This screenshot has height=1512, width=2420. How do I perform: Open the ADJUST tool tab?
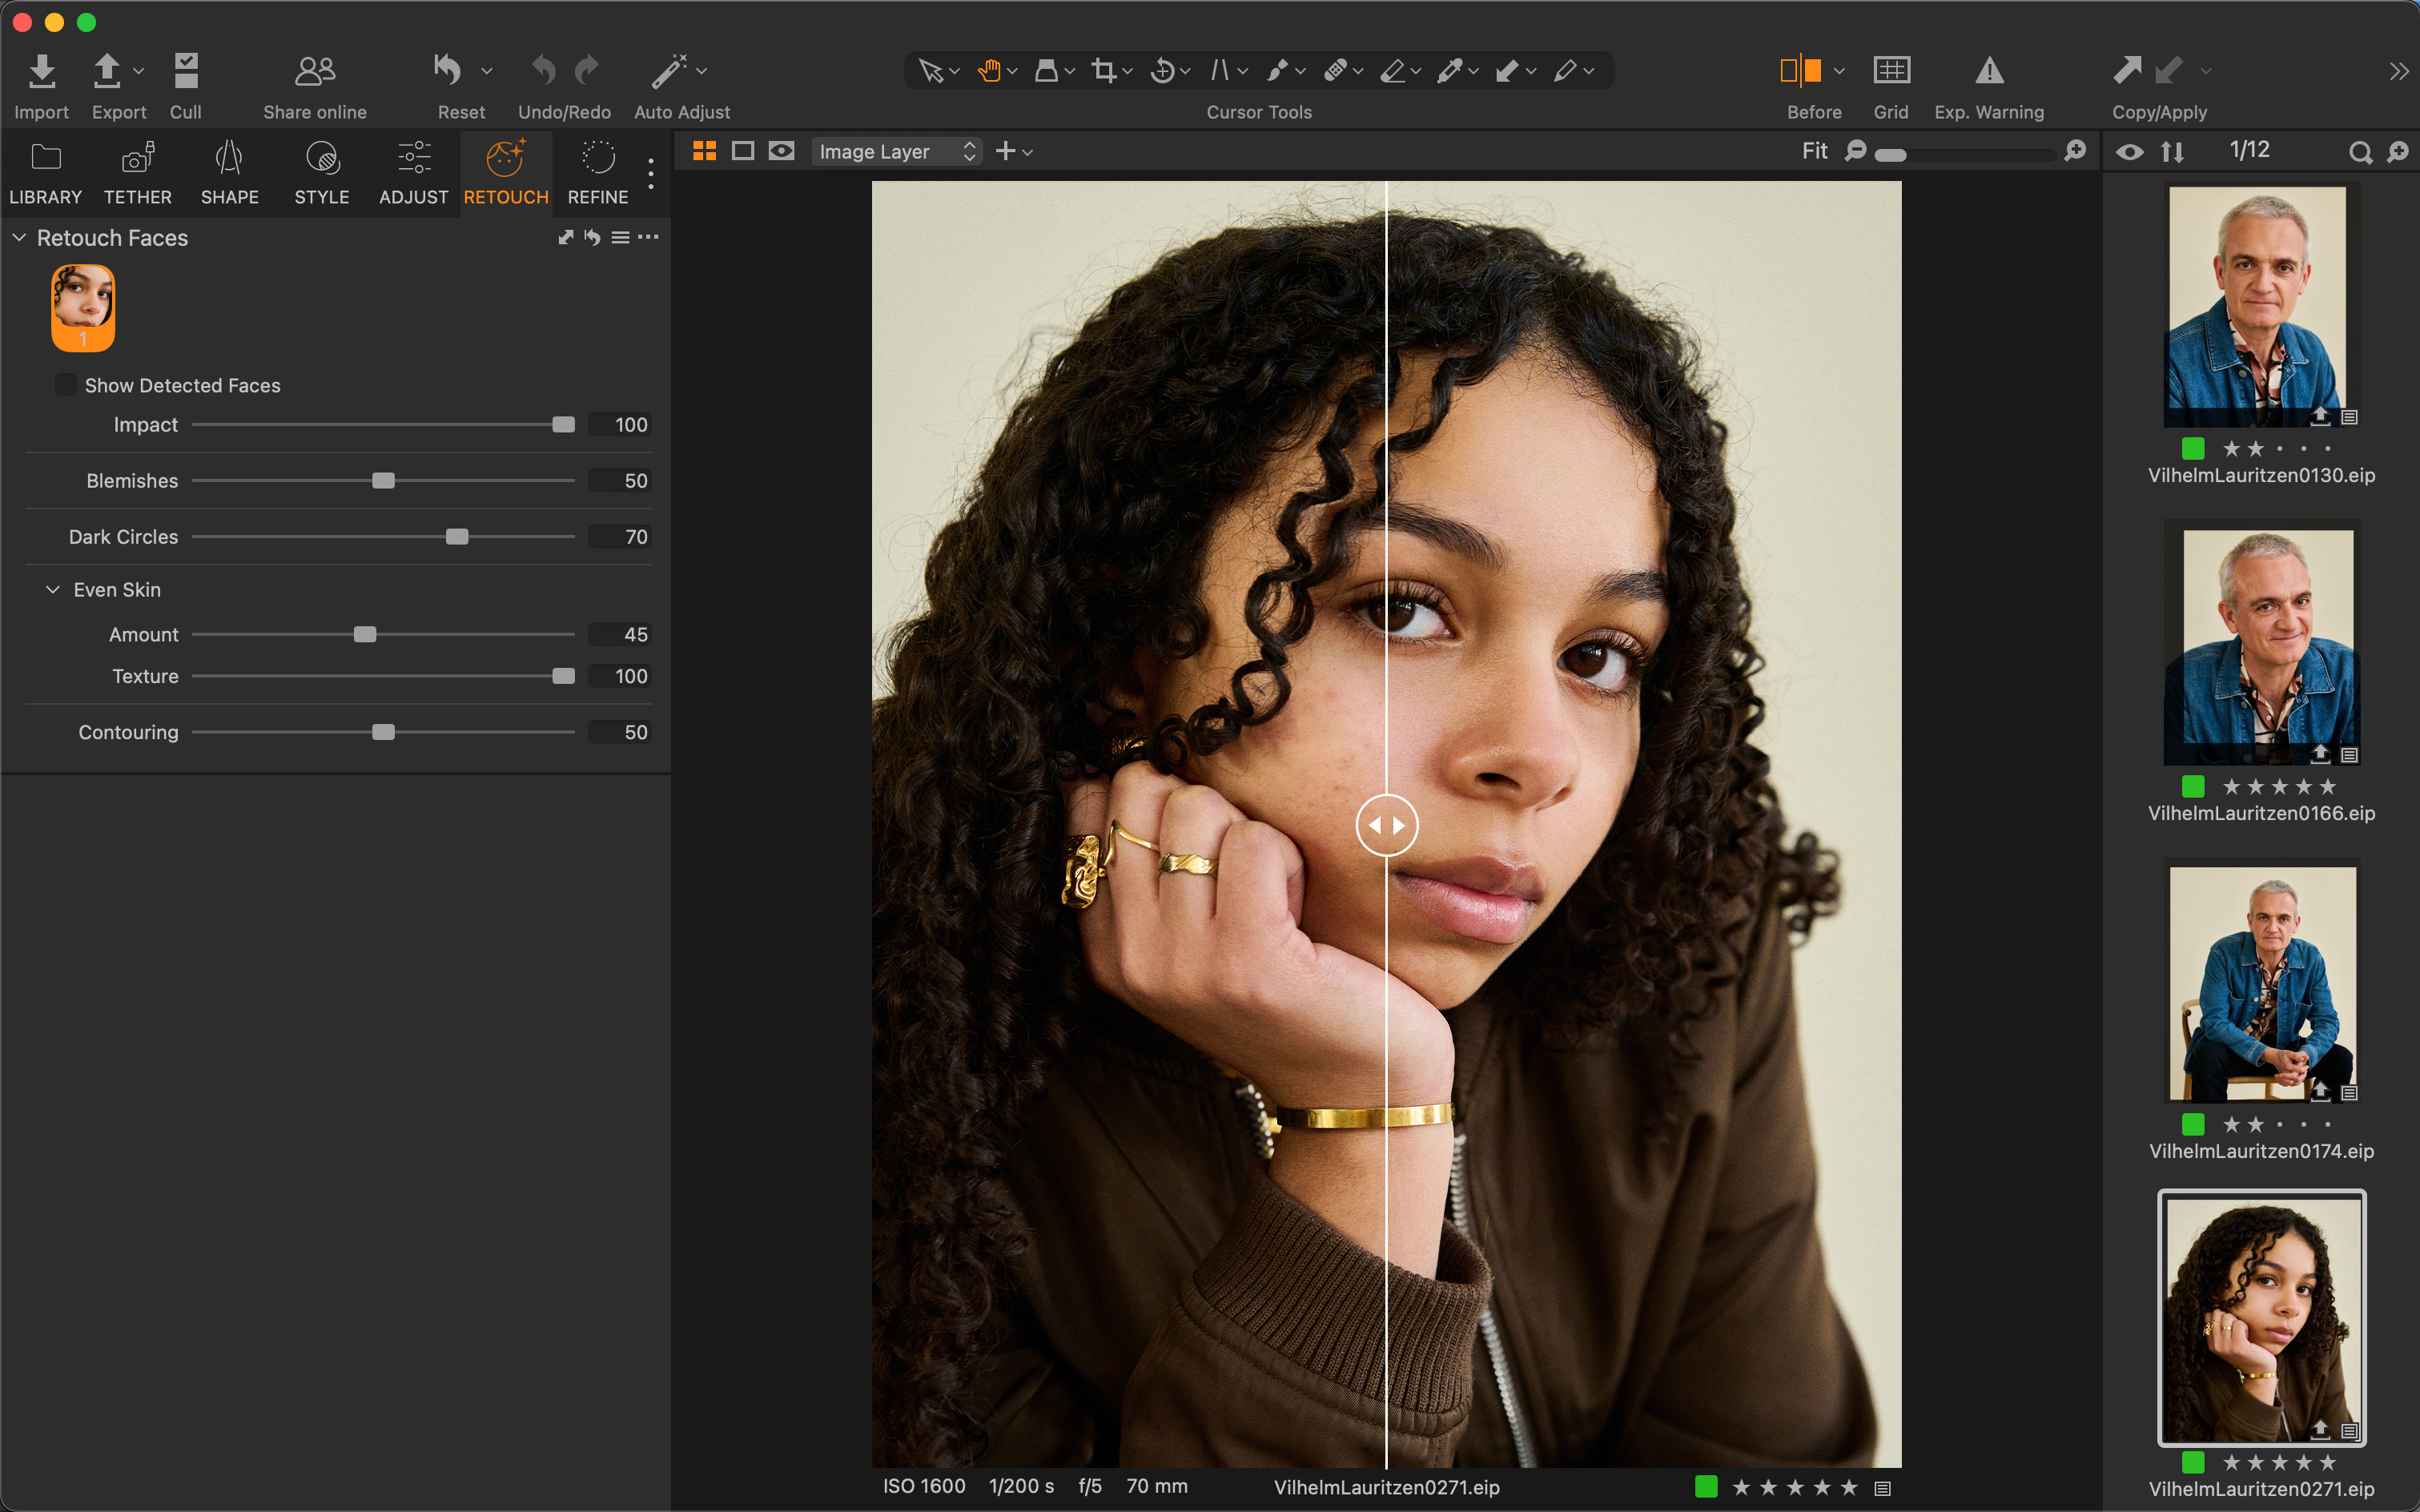click(412, 172)
